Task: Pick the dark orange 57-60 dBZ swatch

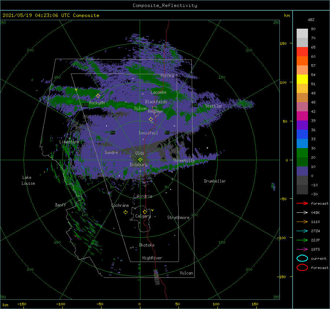Action: [302, 61]
